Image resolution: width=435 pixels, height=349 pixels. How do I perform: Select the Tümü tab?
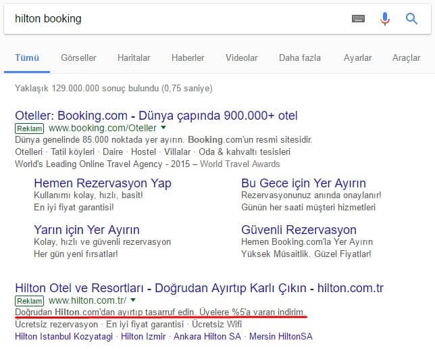[27, 57]
